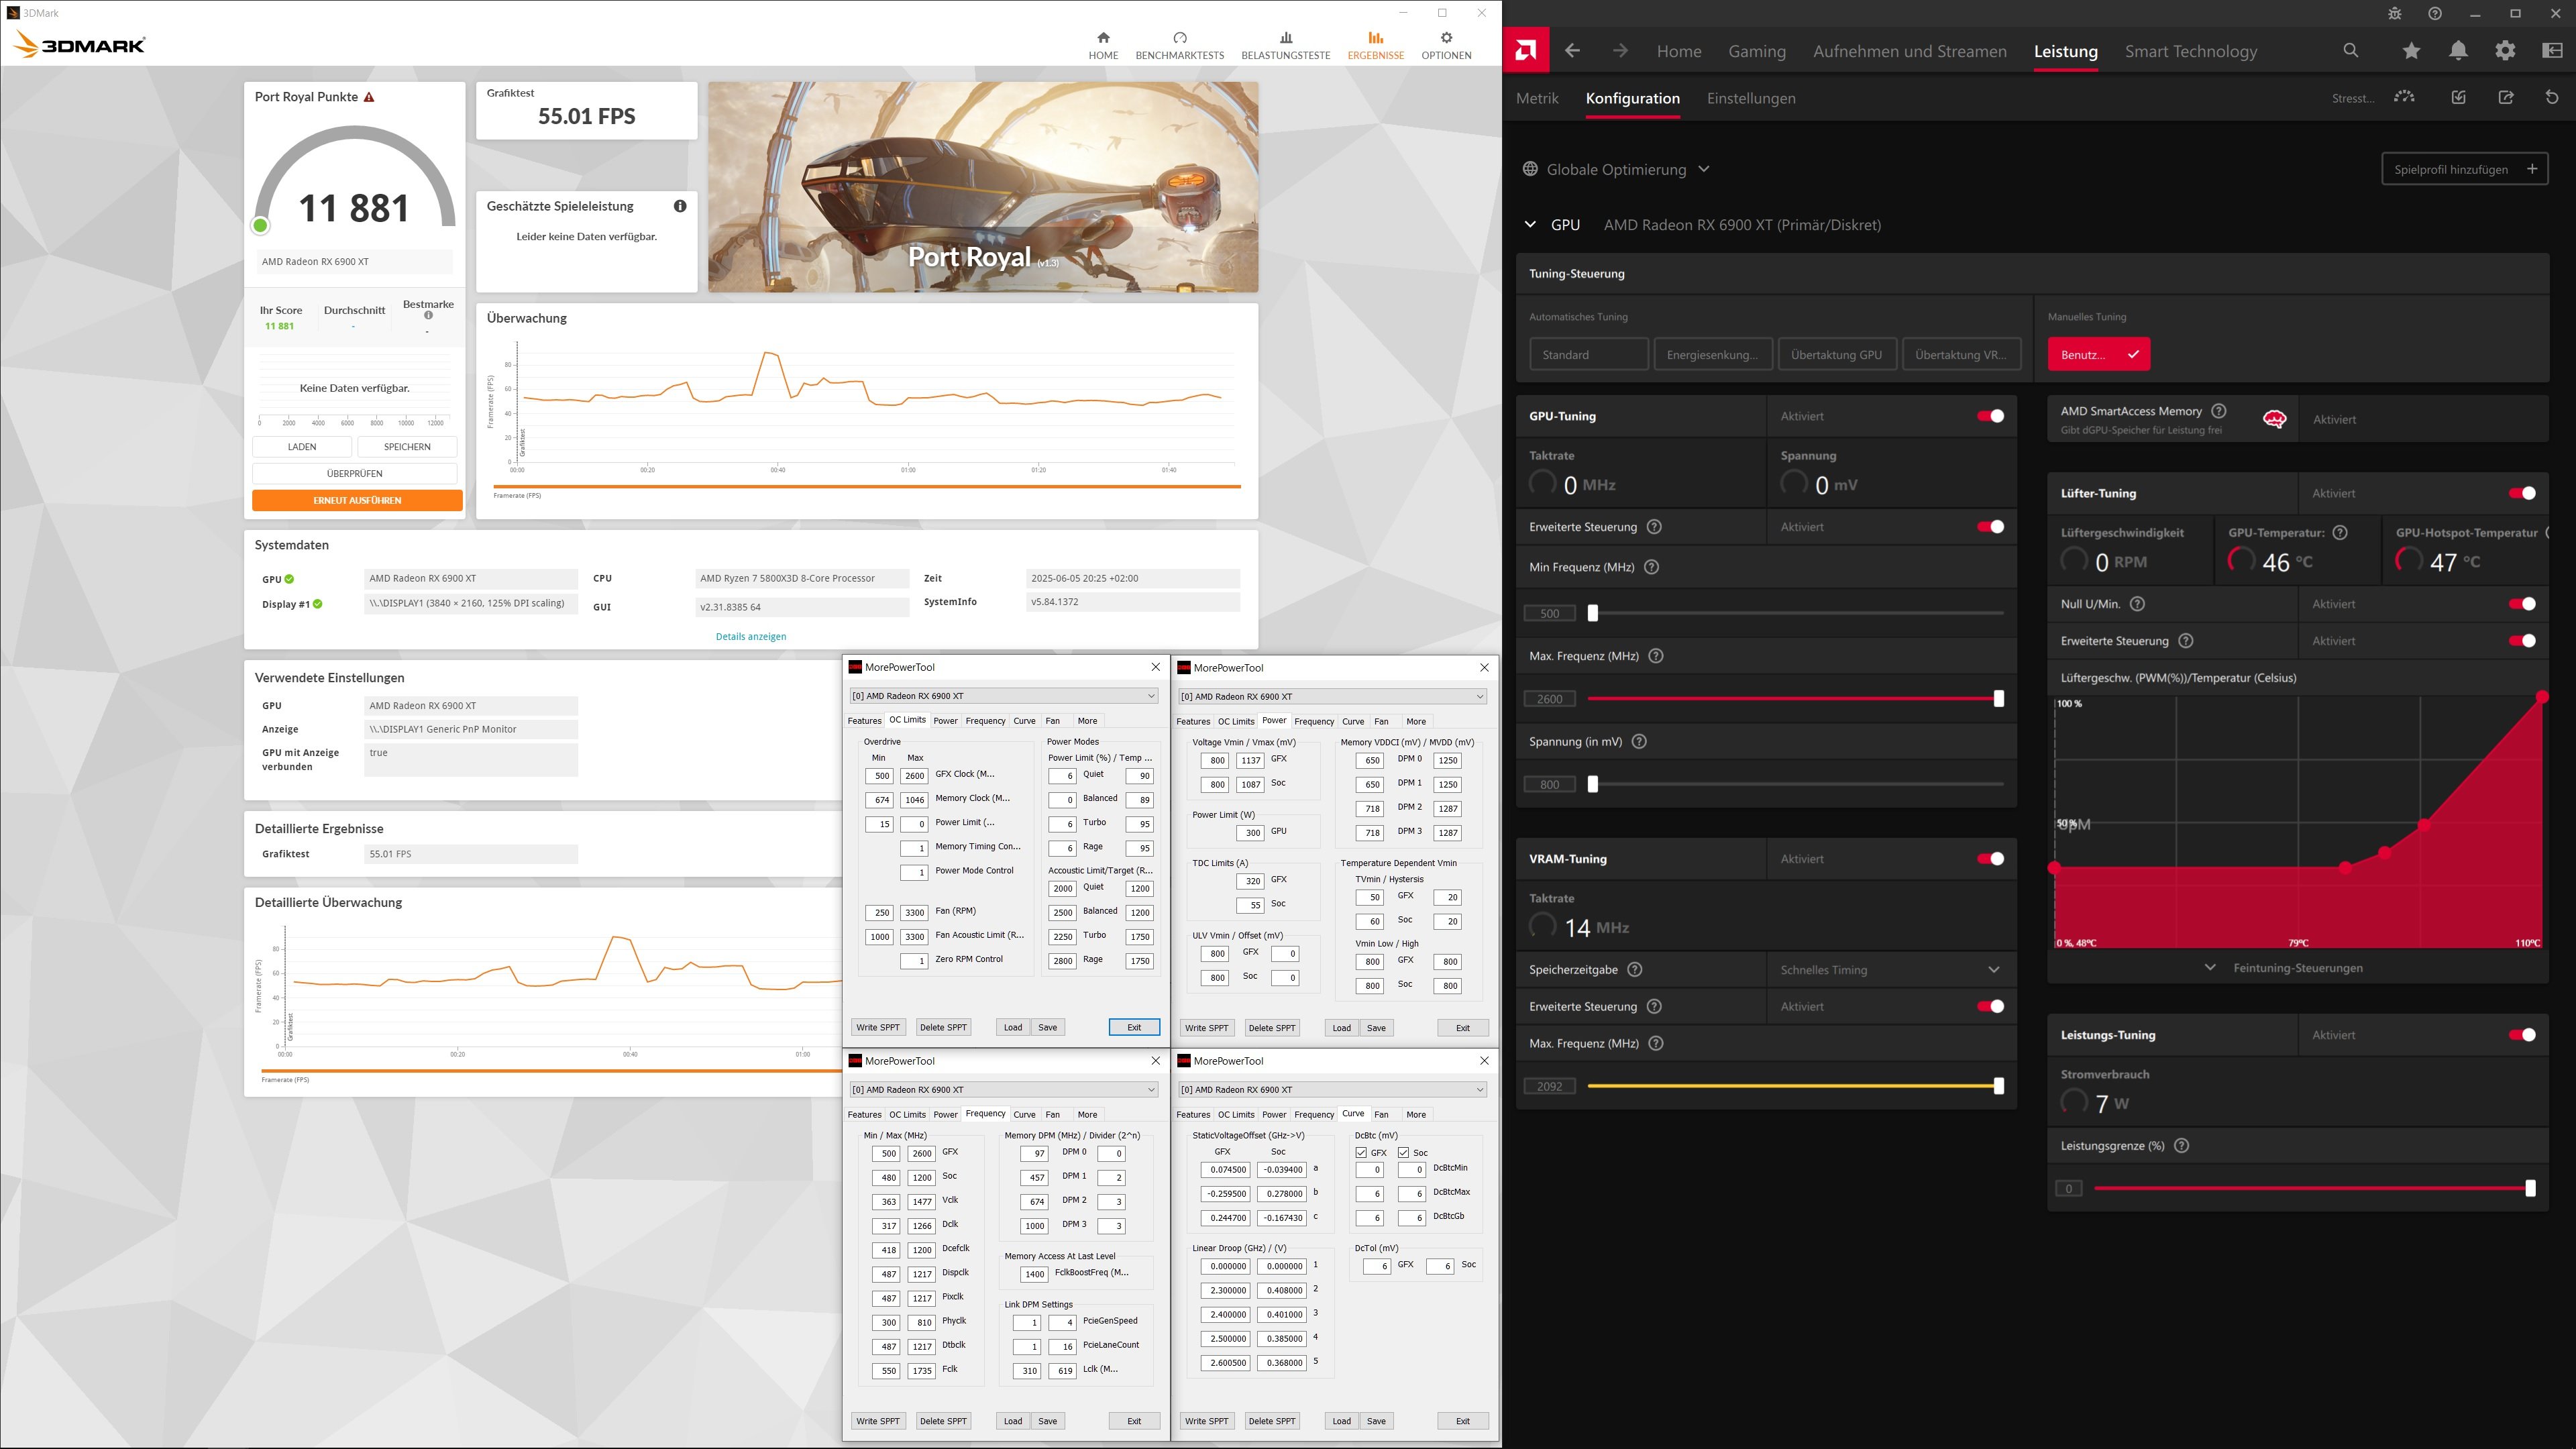Click the Details anzeigen link
This screenshot has height=1449, width=2576.
pos(750,636)
